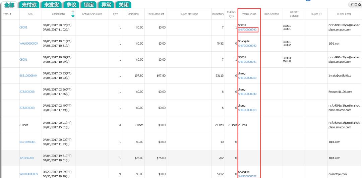Viewport: 362px width, 178px height.
Task: Click the email quse@qw.com
Action: pos(337,174)
